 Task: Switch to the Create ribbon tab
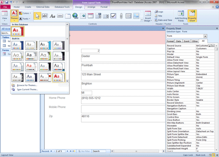[x=28, y=7]
